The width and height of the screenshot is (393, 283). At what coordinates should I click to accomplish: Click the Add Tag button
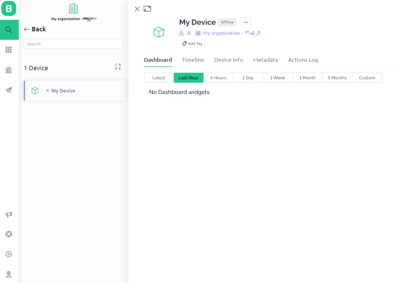click(192, 44)
